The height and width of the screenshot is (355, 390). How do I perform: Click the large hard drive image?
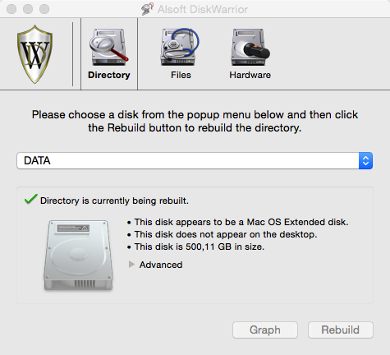78,255
